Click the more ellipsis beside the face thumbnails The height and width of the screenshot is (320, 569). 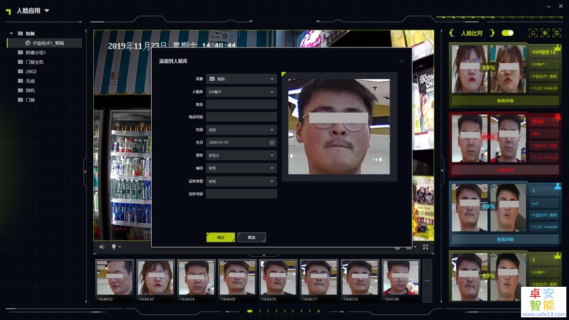point(427,280)
